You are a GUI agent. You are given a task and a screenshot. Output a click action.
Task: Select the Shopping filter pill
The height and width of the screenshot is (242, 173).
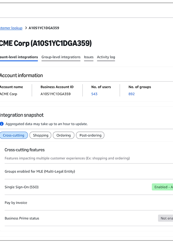point(40,136)
